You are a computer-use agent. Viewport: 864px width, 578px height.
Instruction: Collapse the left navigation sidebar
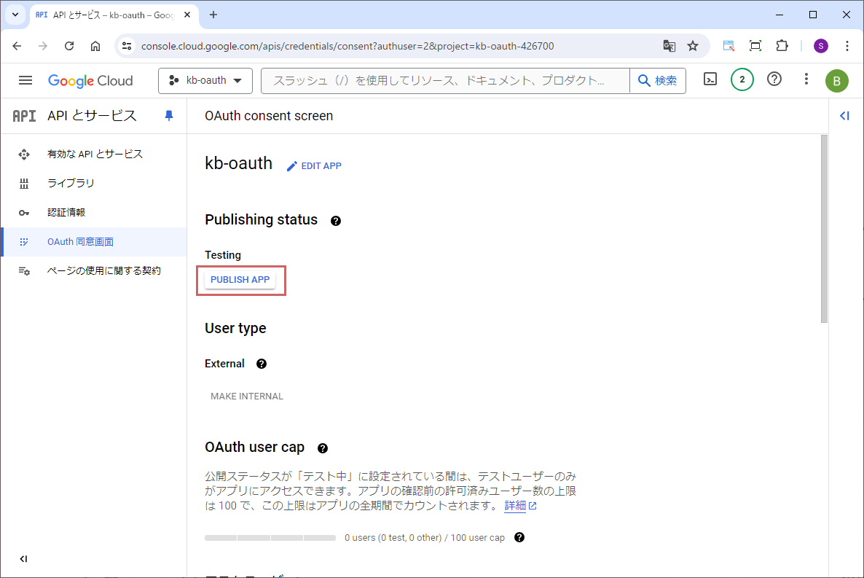(23, 559)
